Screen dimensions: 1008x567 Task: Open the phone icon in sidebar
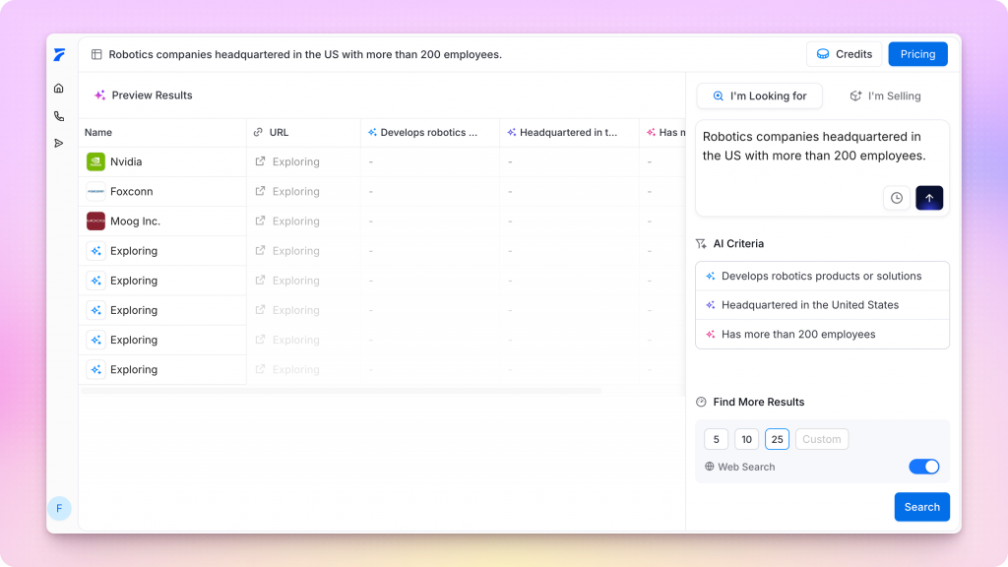(59, 116)
